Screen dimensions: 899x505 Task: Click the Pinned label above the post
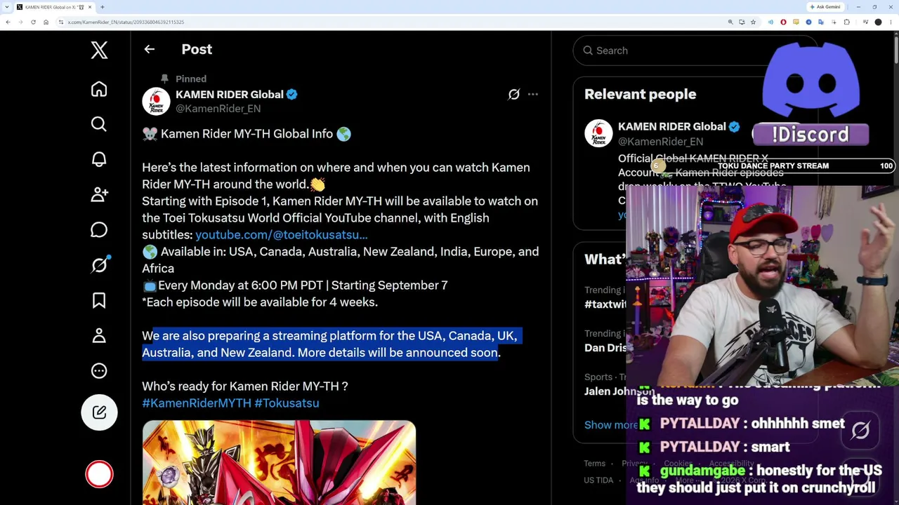pyautogui.click(x=190, y=79)
